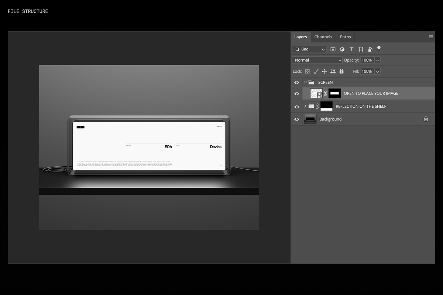This screenshot has height=295, width=443.
Task: Click the Opacity 100% value field
Action: 367,60
